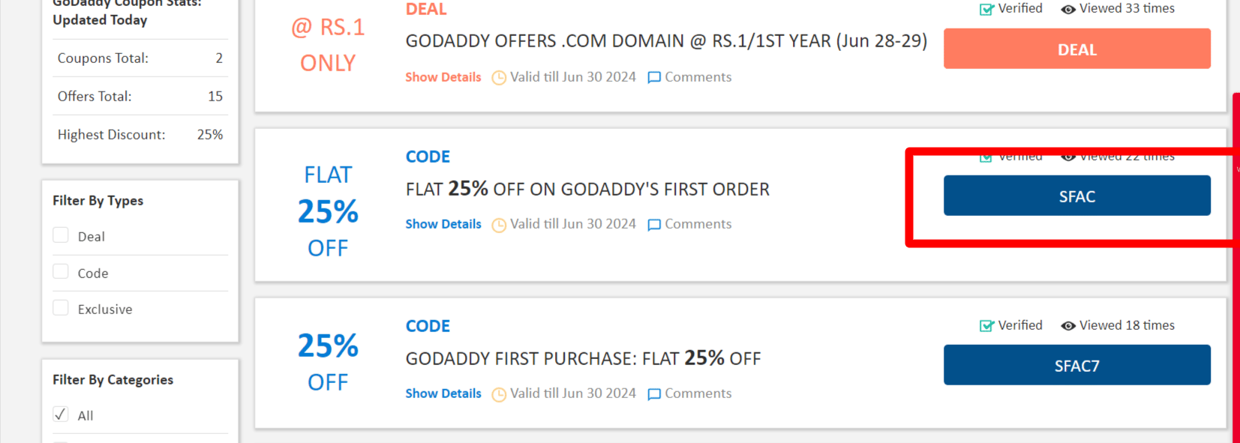Click Verified checkmark icon above SFAC7 code
The height and width of the screenshot is (443, 1240).
[986, 326]
